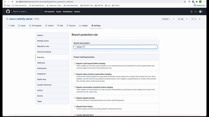This screenshot has height=117, width=209.
Task: Switch to the Security tab
Action: click(71, 26)
